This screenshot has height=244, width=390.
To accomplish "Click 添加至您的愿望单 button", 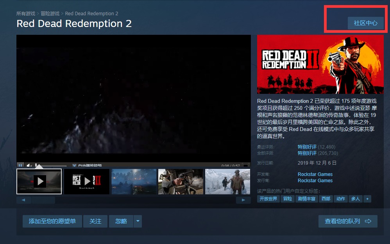I will tap(52, 221).
